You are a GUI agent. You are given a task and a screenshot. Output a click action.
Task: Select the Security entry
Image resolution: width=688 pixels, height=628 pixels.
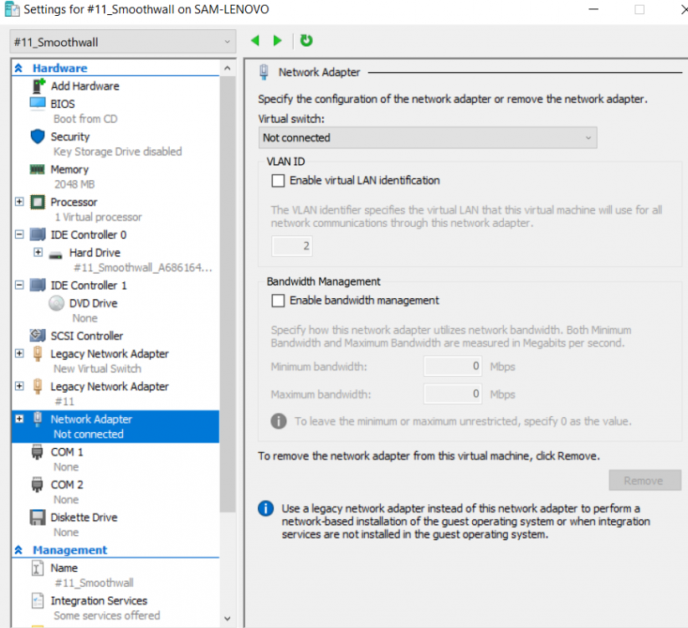[70, 136]
